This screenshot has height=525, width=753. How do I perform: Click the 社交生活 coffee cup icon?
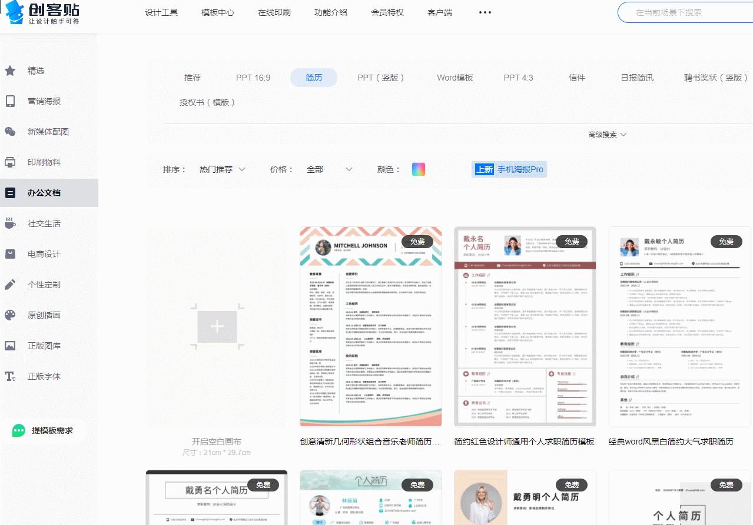10,223
